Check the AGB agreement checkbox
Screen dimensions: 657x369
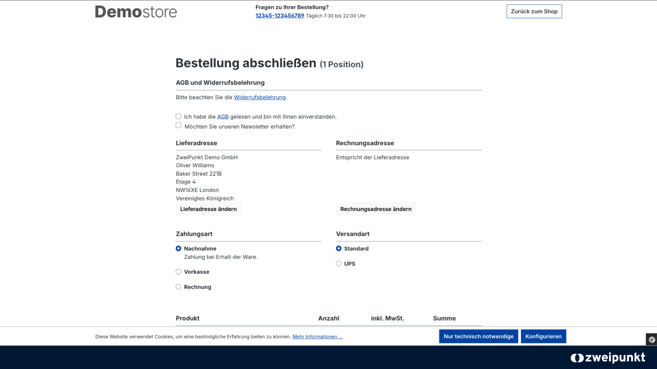(x=178, y=117)
